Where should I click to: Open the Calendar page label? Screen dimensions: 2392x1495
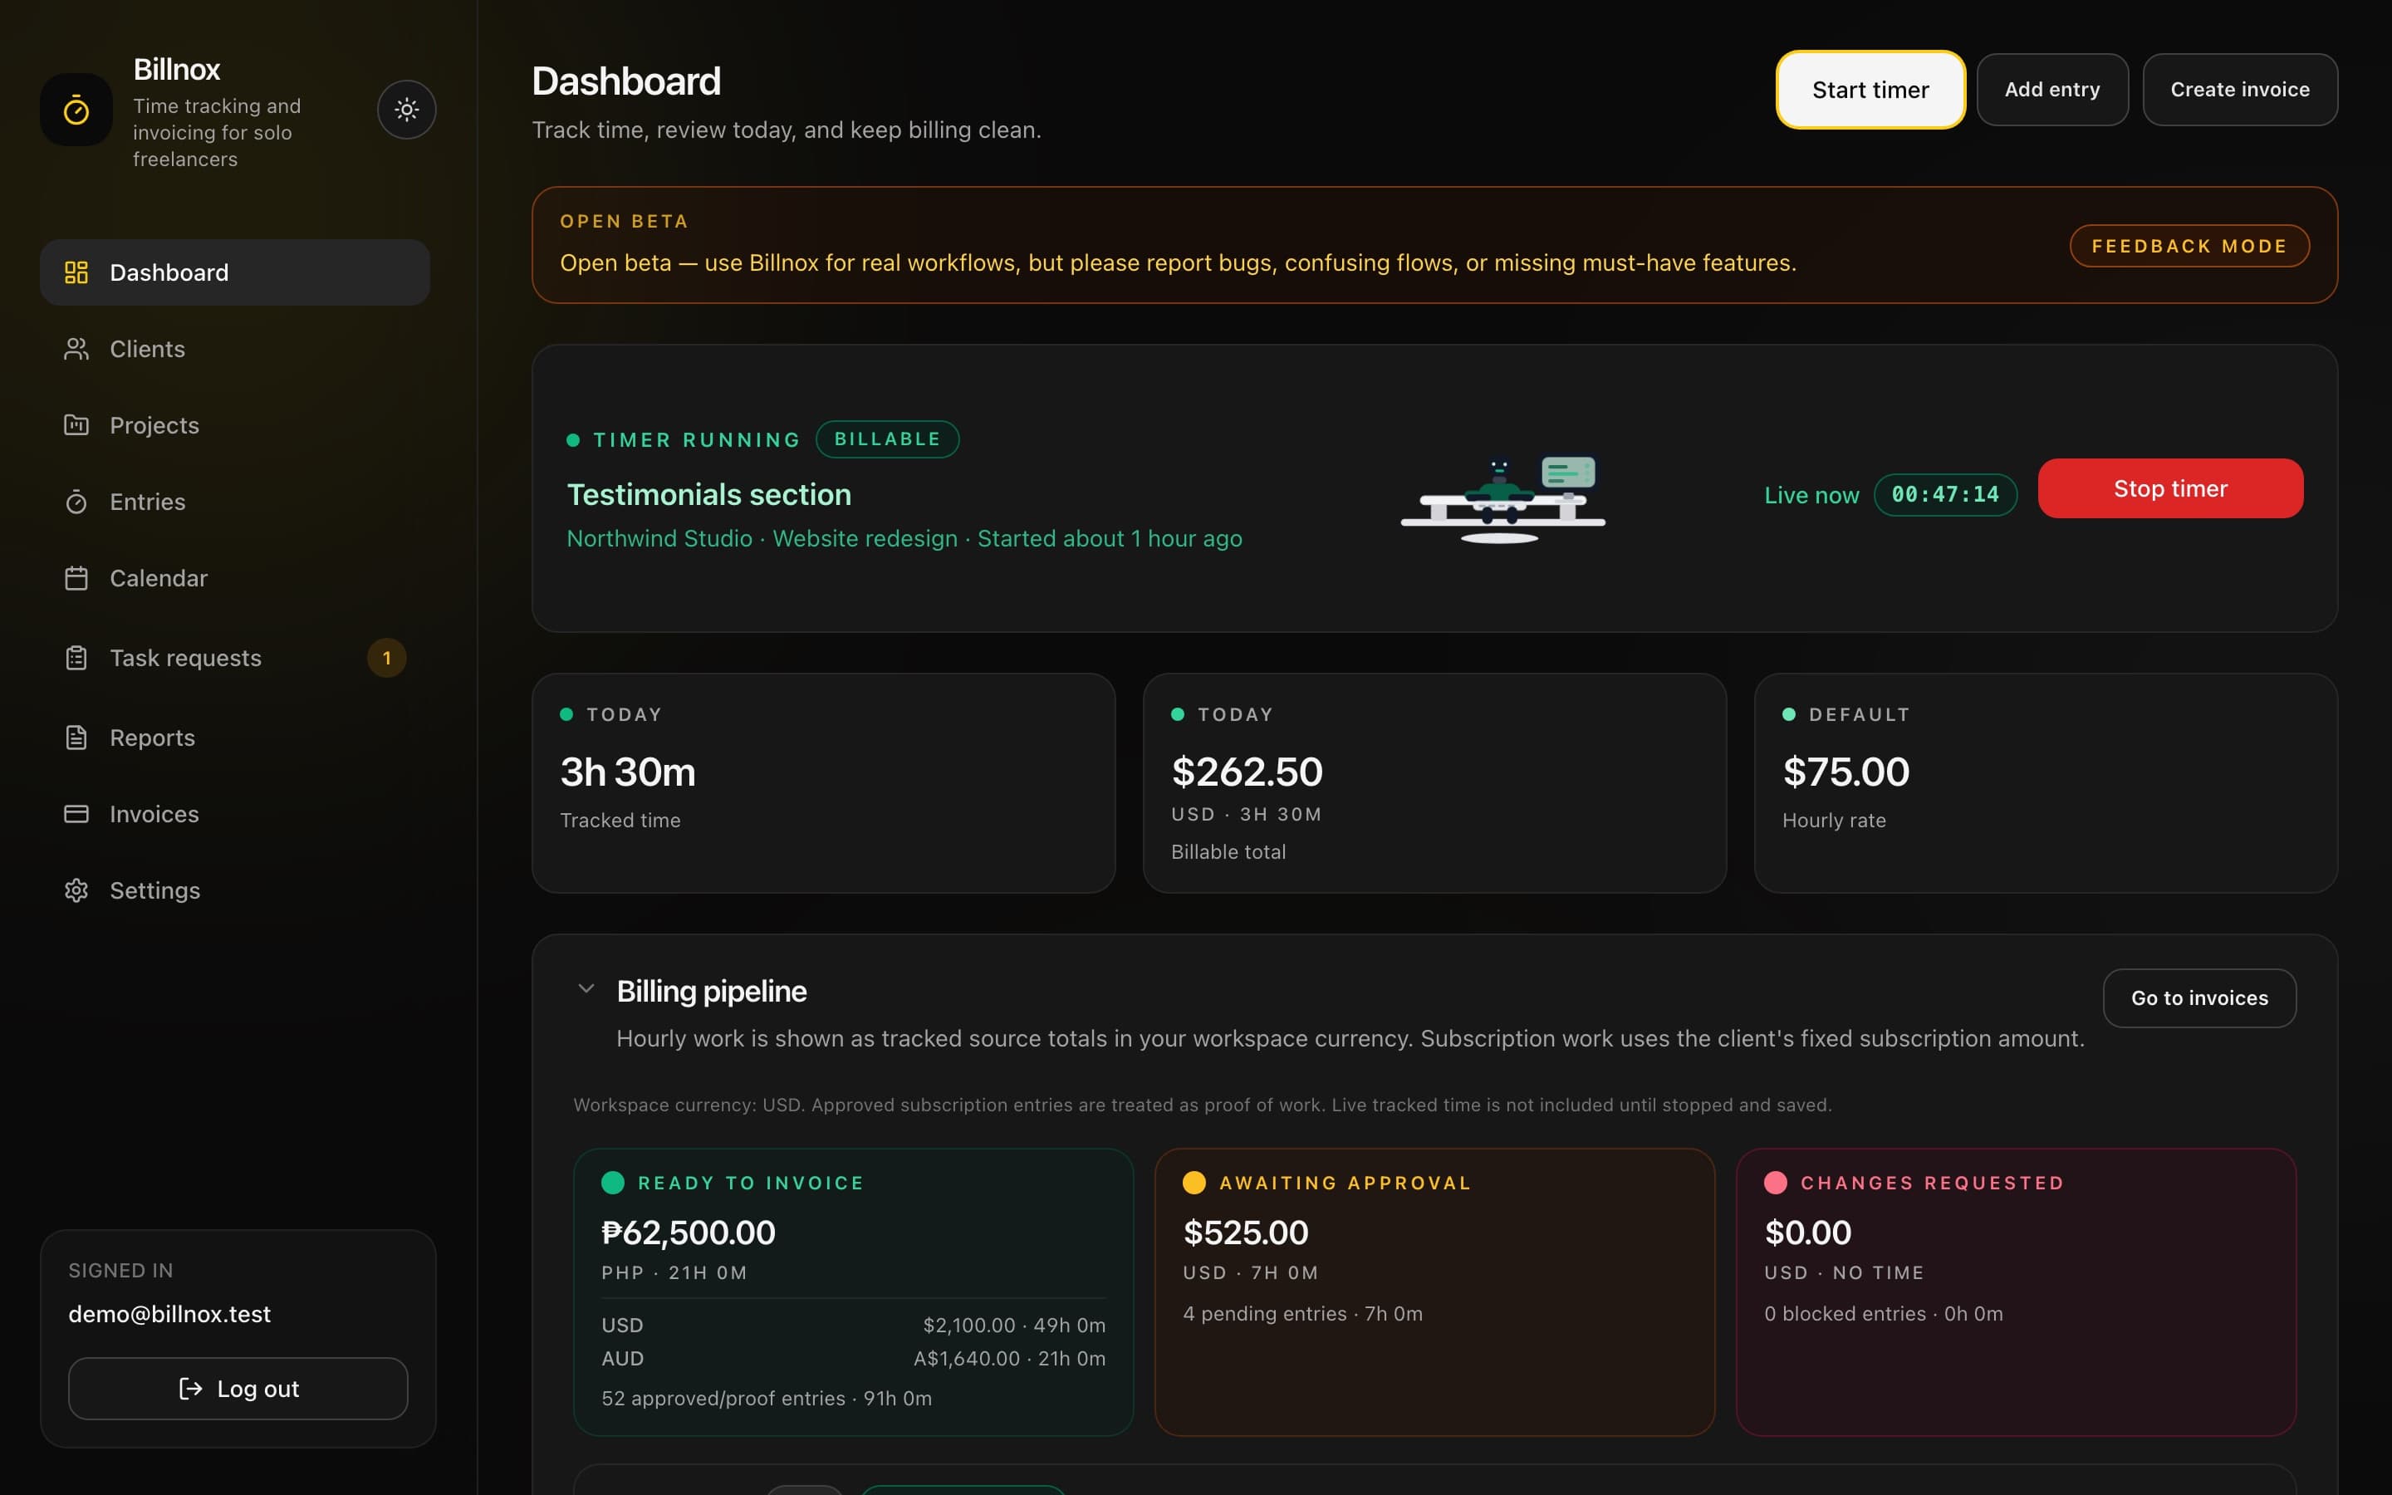(158, 578)
